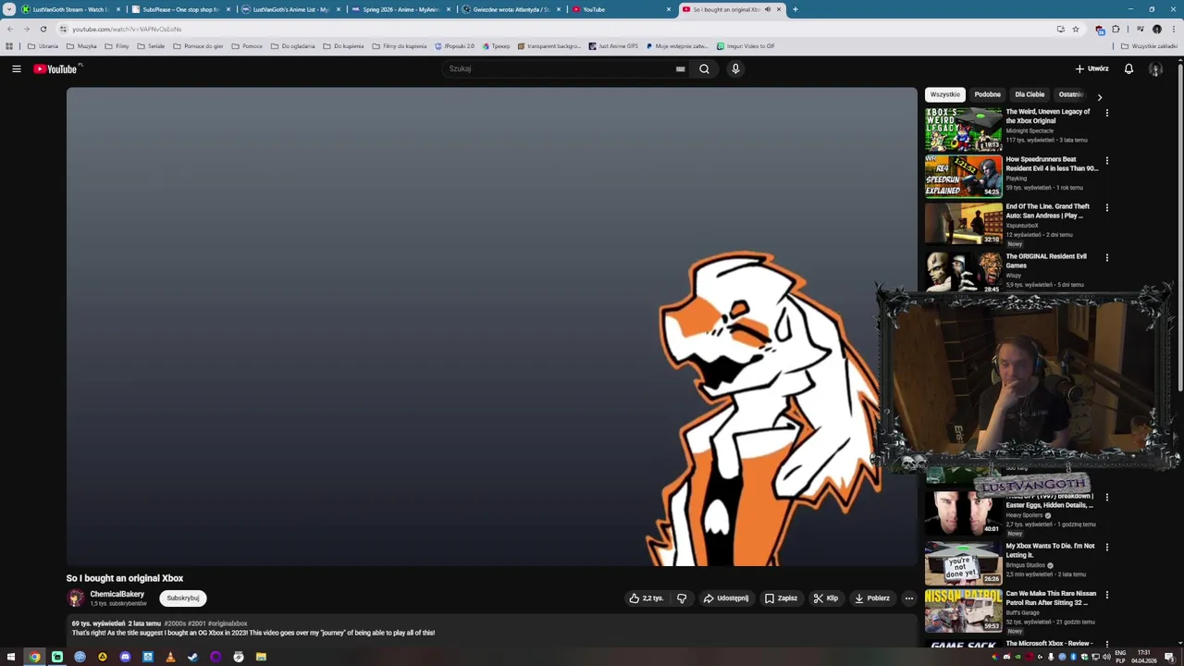The image size is (1184, 666).
Task: Open the Muzyka bookmarks folder
Action: pyautogui.click(x=81, y=46)
